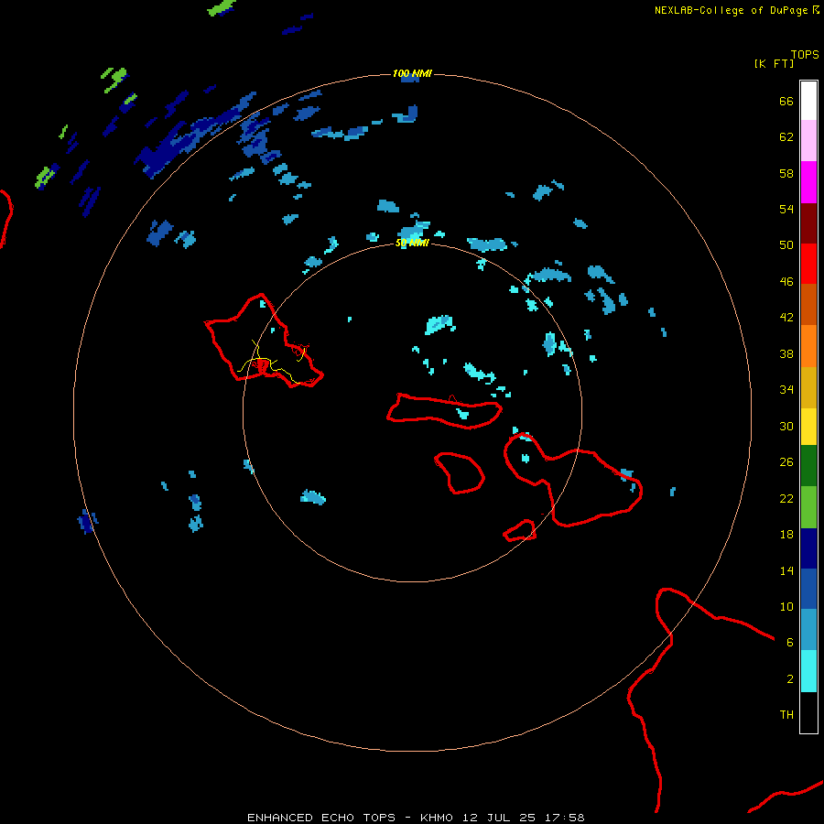Click the legend value '30'

(x=786, y=426)
